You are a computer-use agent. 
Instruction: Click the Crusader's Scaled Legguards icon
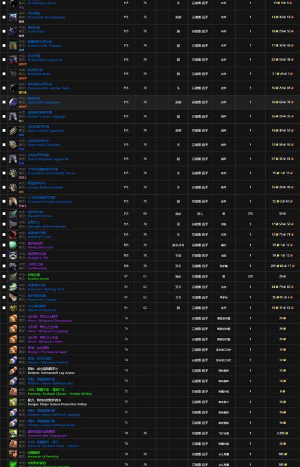coord(13,201)
